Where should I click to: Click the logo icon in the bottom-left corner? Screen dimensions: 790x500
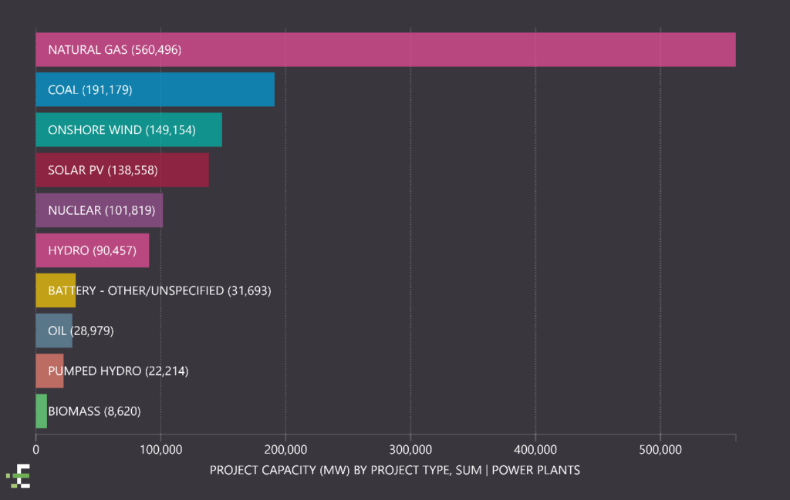click(19, 477)
